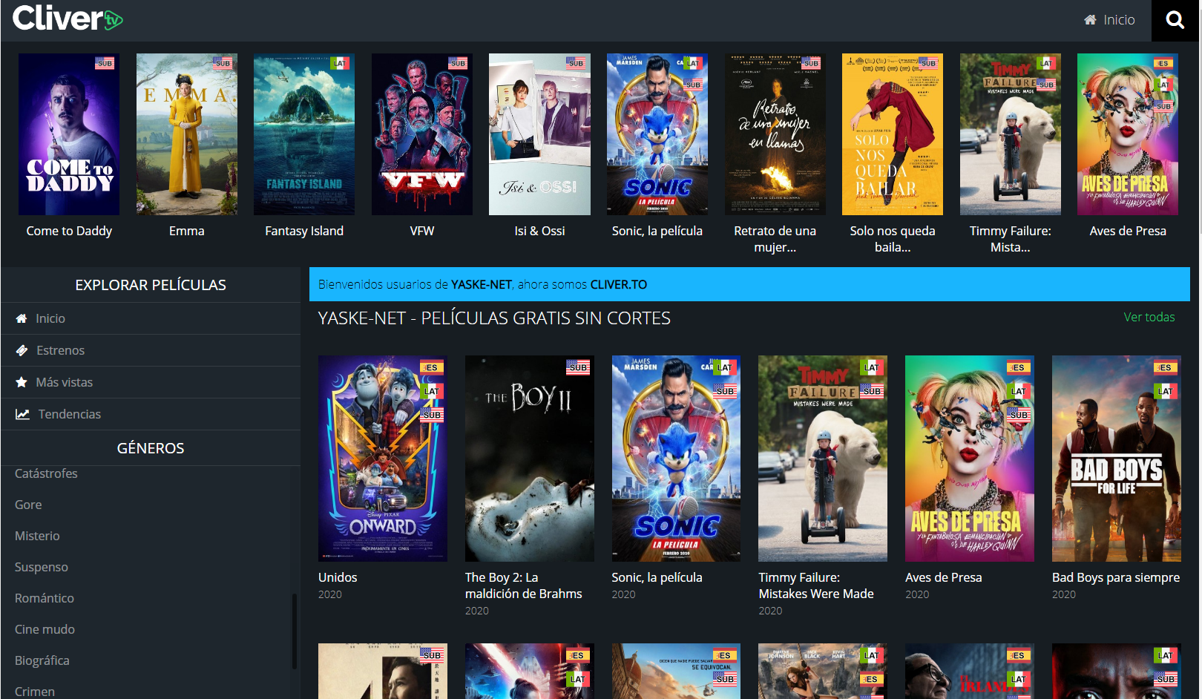Viewport: 1202px width, 699px height.
Task: Select the Catástrofes genre
Action: coord(46,473)
